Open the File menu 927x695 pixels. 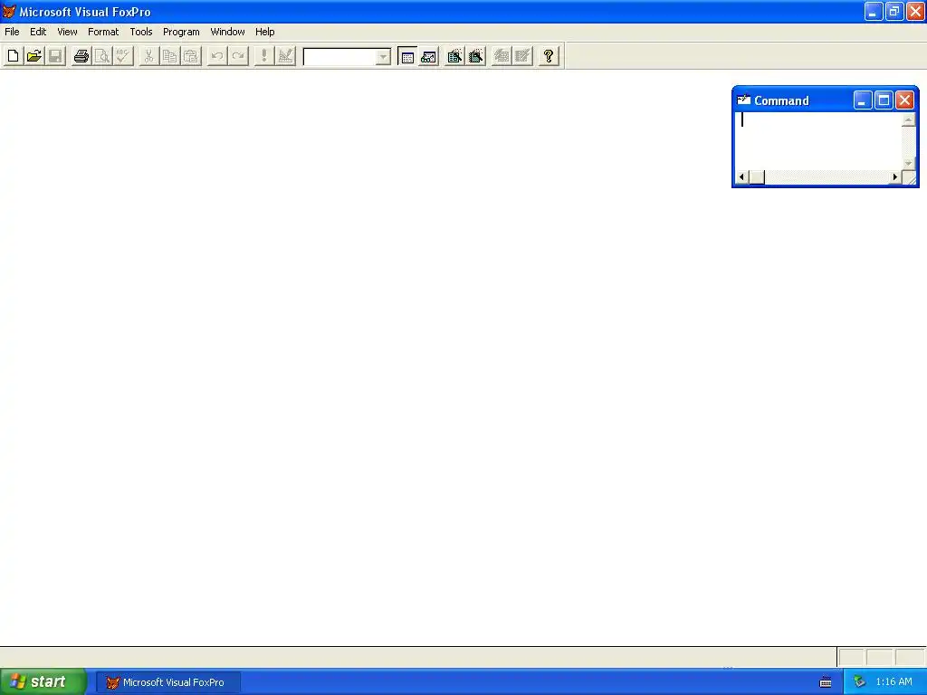[12, 32]
